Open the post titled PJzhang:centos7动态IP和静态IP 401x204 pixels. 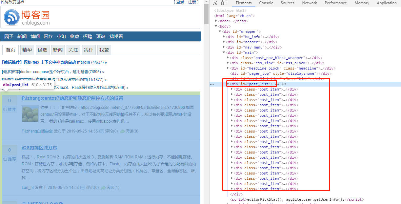coord(72,98)
